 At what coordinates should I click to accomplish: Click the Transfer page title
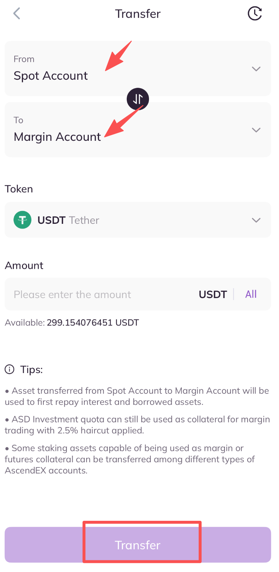click(138, 14)
